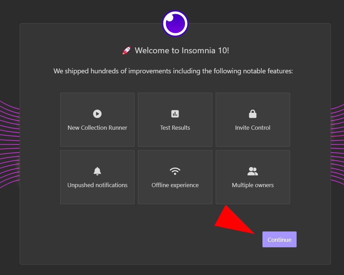Click the purple wave lines on left edge
Viewport: 344px width, 275px height.
pos(10,144)
